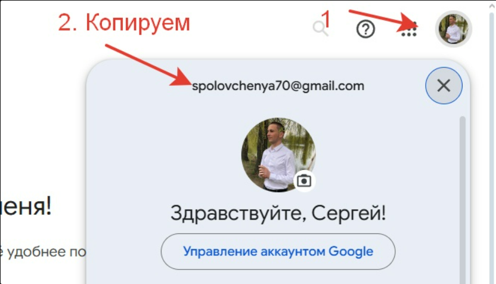496x284 pixels.
Task: Click the email spolovchenya70@gmail.com
Action: [278, 86]
